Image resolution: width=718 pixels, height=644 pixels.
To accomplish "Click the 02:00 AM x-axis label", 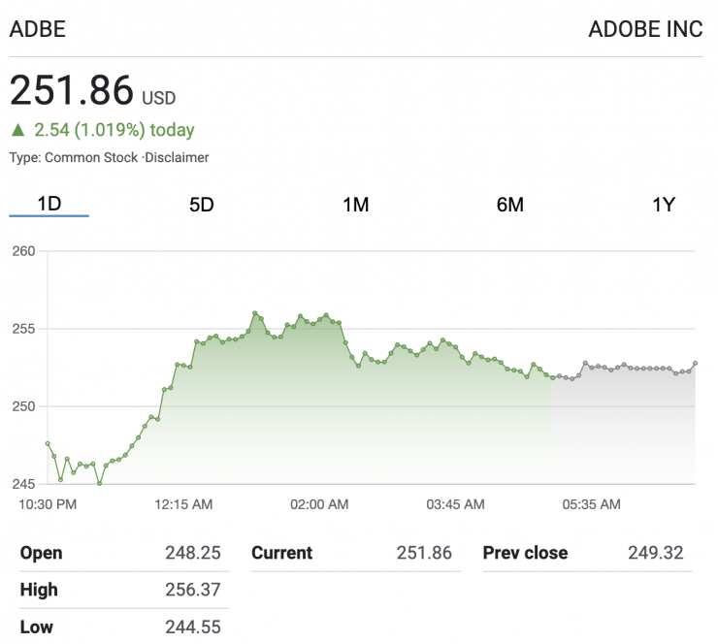I will click(x=319, y=504).
